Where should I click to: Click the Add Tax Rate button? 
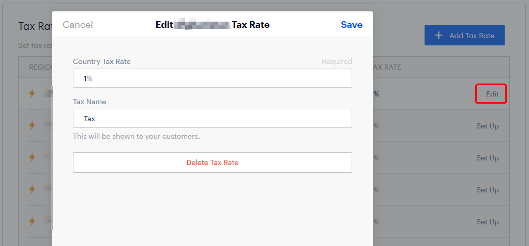pos(464,35)
